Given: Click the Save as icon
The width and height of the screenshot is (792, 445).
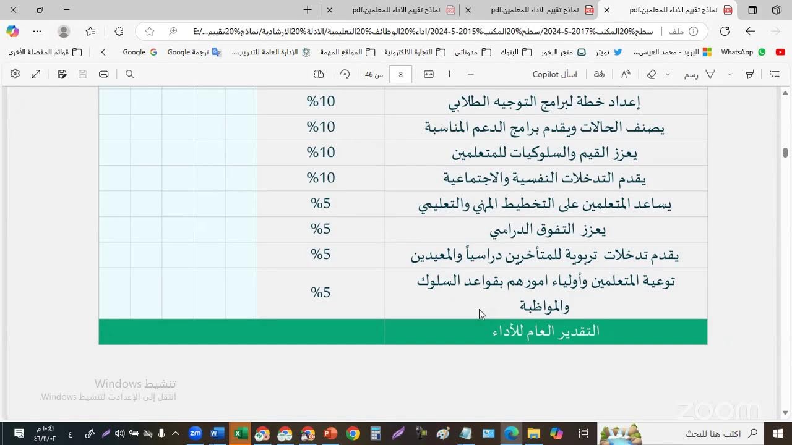Looking at the screenshot, I should click(x=62, y=74).
